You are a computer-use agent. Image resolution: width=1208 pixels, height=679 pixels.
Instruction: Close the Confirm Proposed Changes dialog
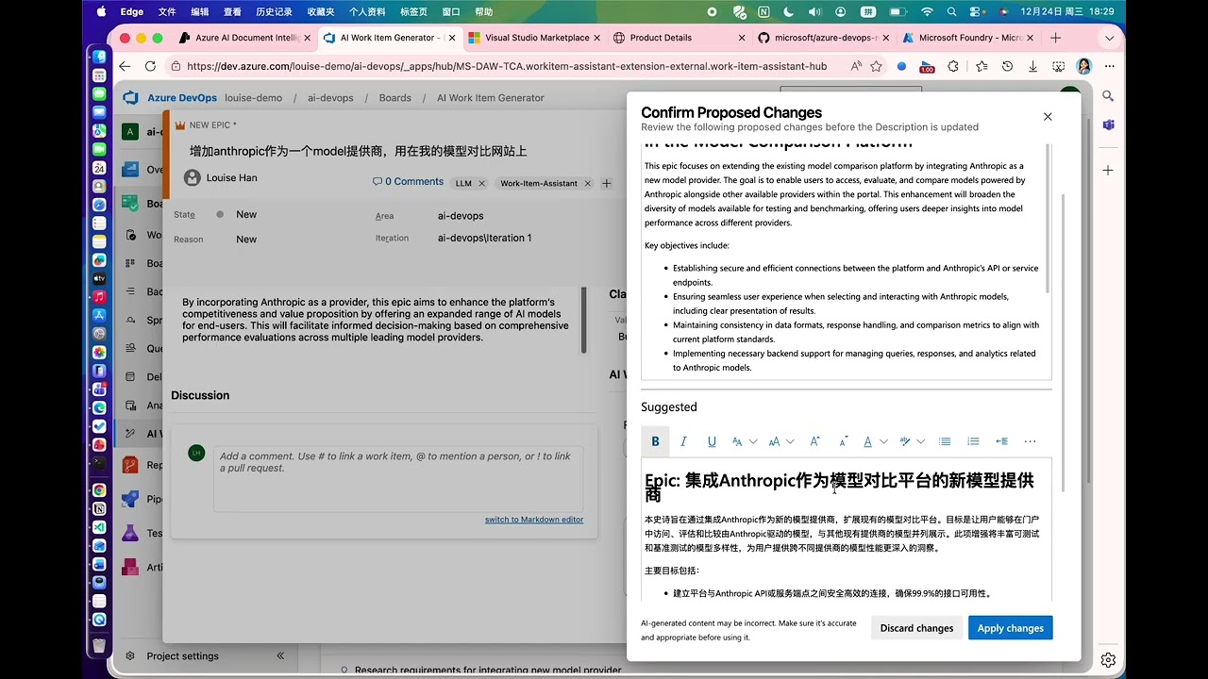1048,117
